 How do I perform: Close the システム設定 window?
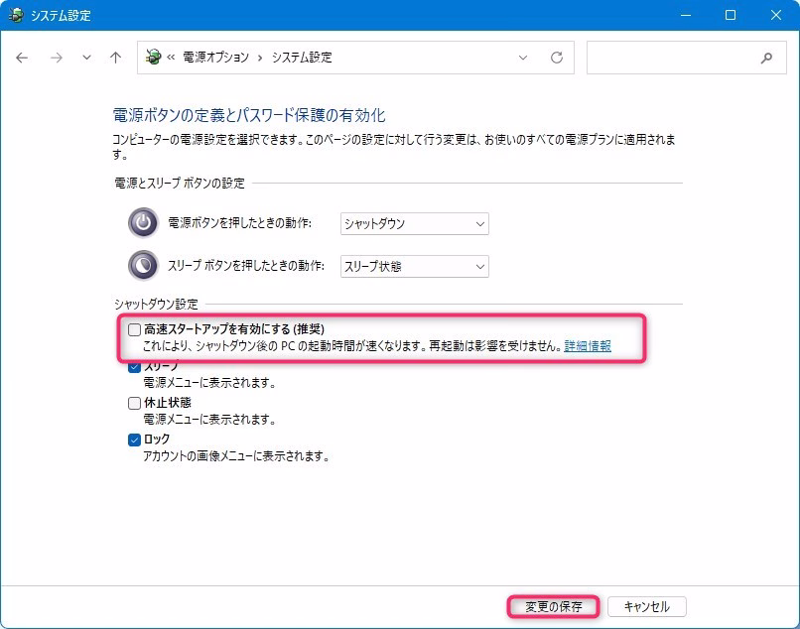(776, 15)
